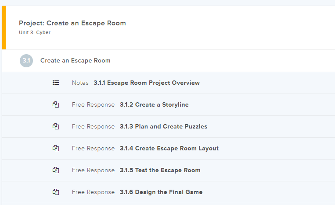Select the icon for Design the Final Game
Viewport: 335px width, 205px height.
coord(56,192)
